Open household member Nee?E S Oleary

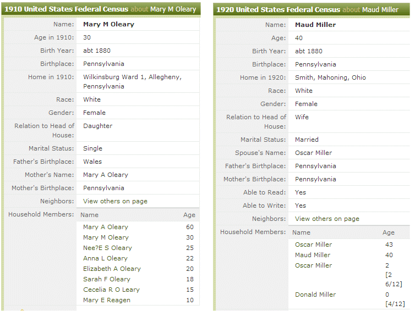pos(107,248)
